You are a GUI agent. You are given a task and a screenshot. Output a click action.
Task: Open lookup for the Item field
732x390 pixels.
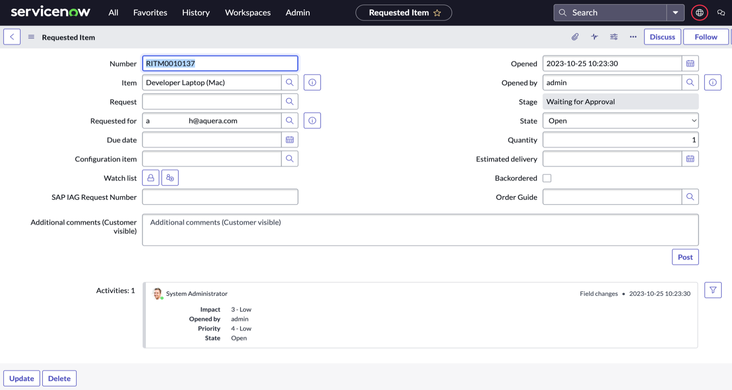pos(290,83)
